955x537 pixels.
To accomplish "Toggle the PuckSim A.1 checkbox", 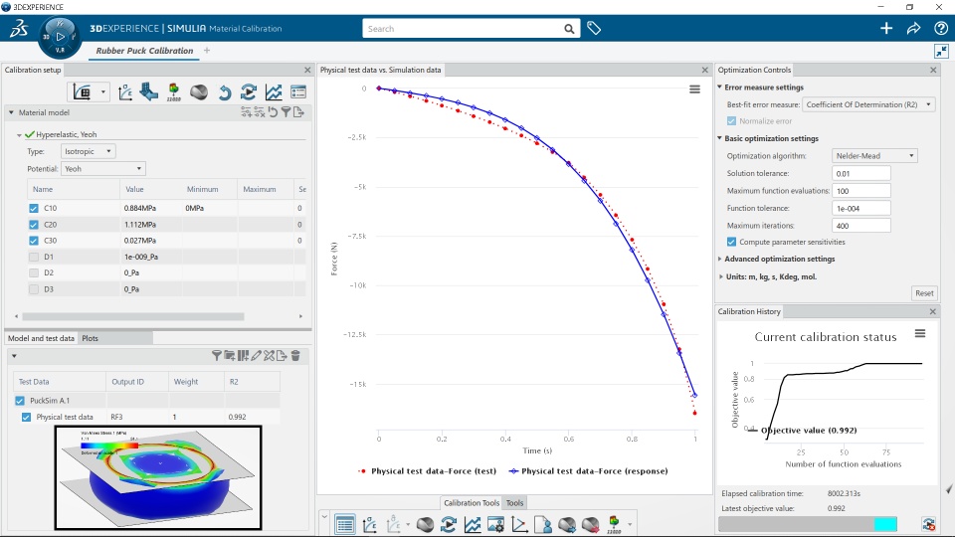I will coord(20,401).
